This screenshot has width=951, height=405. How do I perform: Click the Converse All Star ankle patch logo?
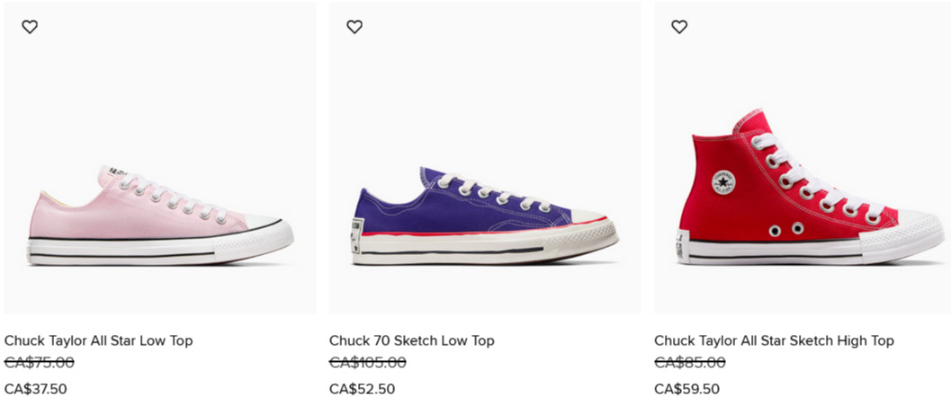click(x=723, y=182)
